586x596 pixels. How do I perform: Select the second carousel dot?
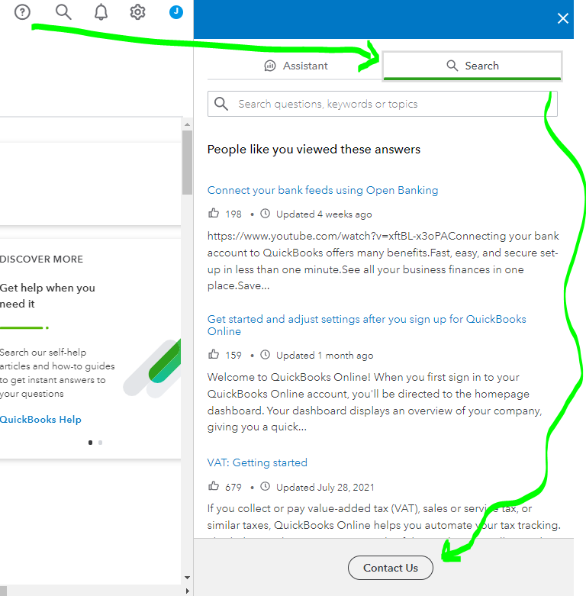tap(100, 443)
